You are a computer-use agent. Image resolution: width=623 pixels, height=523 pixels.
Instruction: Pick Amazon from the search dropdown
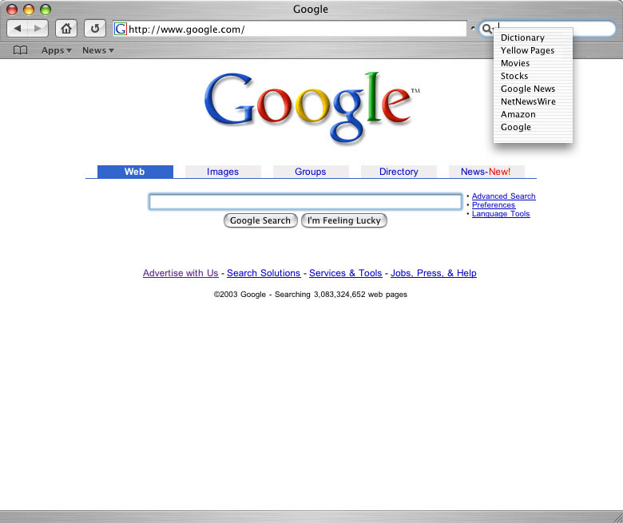(x=518, y=114)
